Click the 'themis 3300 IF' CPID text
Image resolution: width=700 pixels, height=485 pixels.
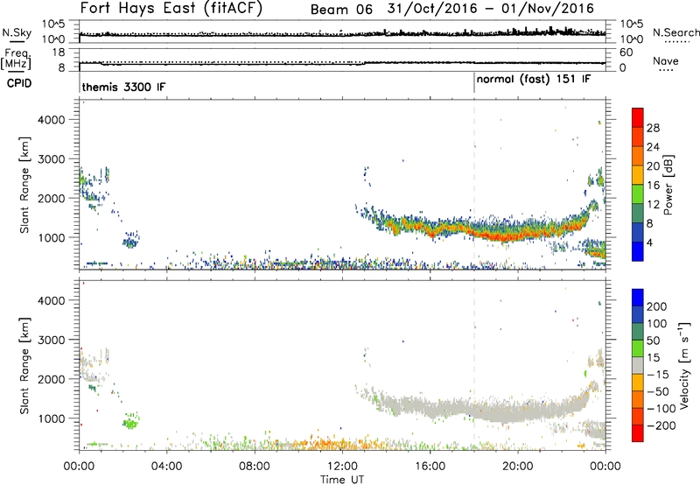123,87
